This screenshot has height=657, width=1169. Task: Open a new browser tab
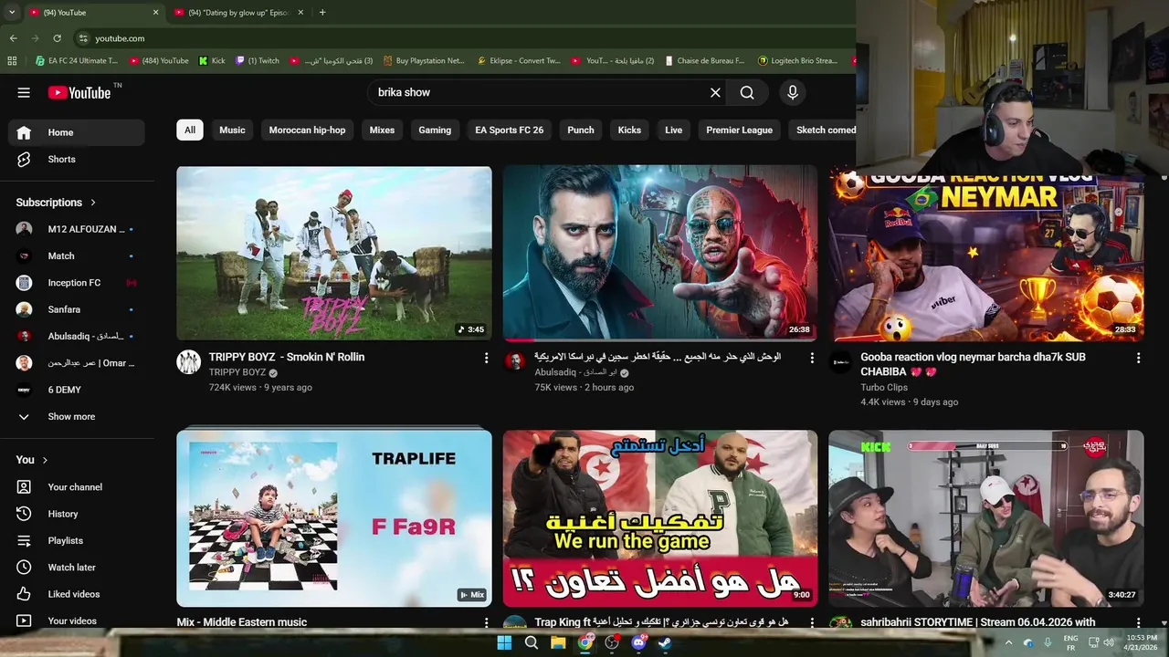(x=322, y=13)
